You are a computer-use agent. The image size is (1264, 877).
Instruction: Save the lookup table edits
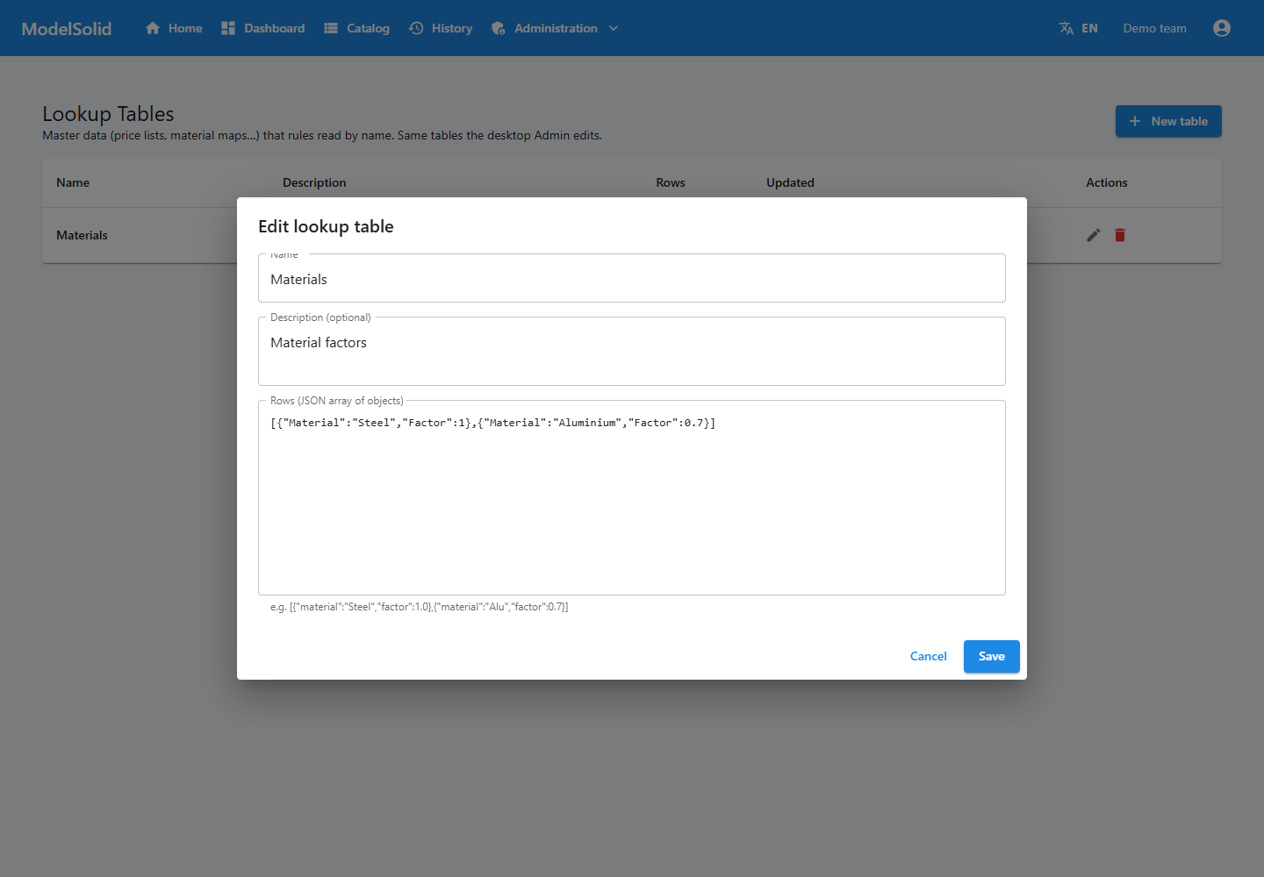coord(992,656)
